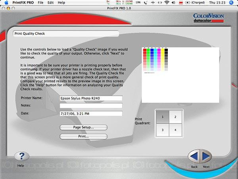
Task: Click the 19% CPU indicator in menu bar
Action: (138, 2)
